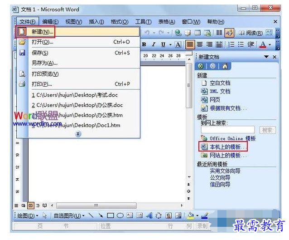
Task: Open the 编辑(E) menu
Action: coord(50,22)
